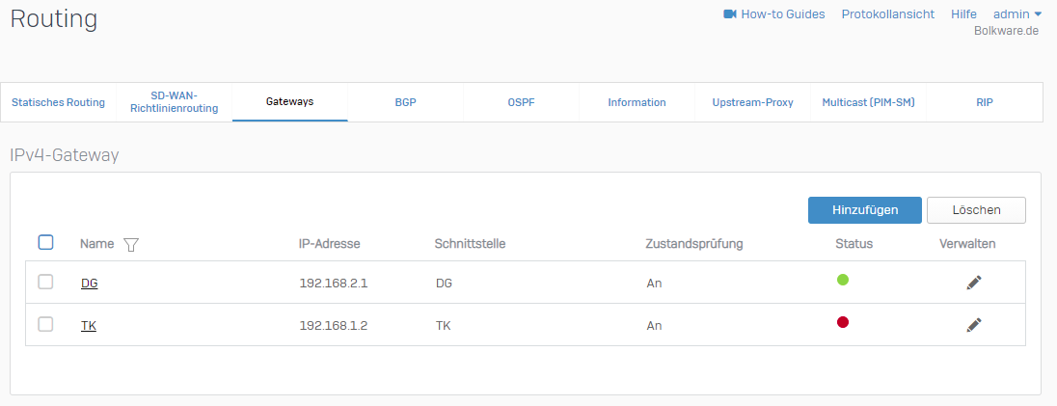Open the Upstream-Proxy tab
Image resolution: width=1057 pixels, height=406 pixels.
[x=752, y=102]
